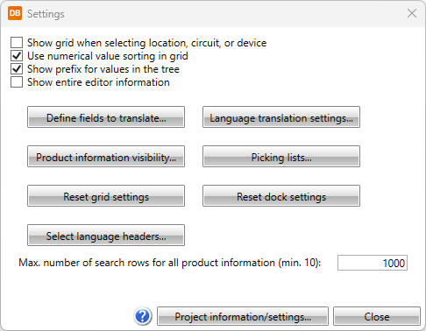Image resolution: width=426 pixels, height=331 pixels.
Task: Open the Picking lists dialog
Action: pyautogui.click(x=281, y=157)
